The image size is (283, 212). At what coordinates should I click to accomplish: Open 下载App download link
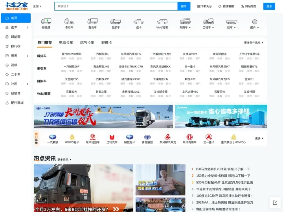coord(204,6)
